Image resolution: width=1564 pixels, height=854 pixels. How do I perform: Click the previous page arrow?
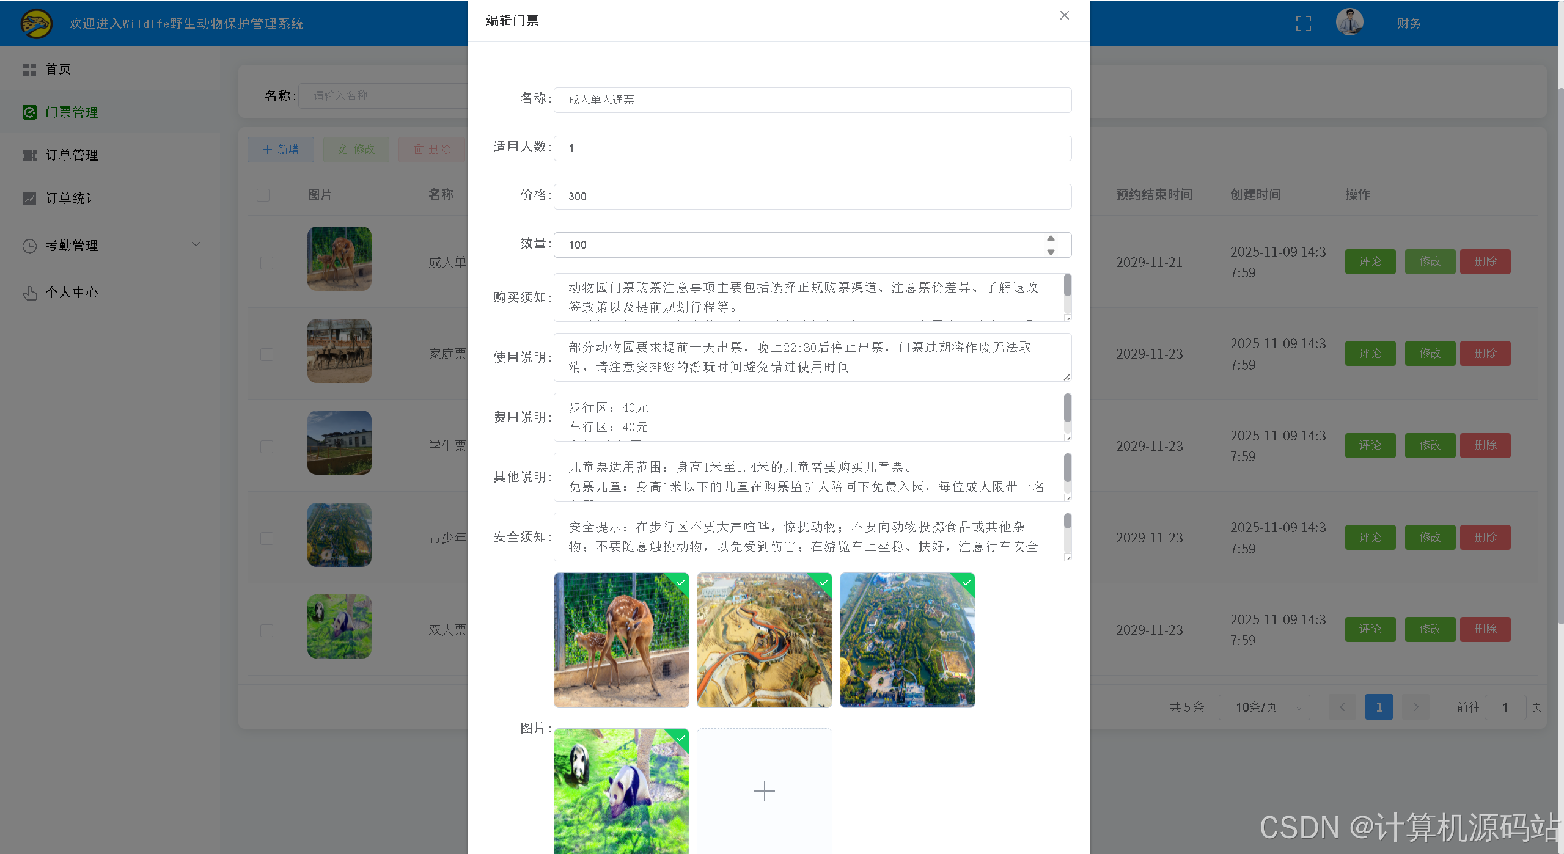coord(1342,707)
